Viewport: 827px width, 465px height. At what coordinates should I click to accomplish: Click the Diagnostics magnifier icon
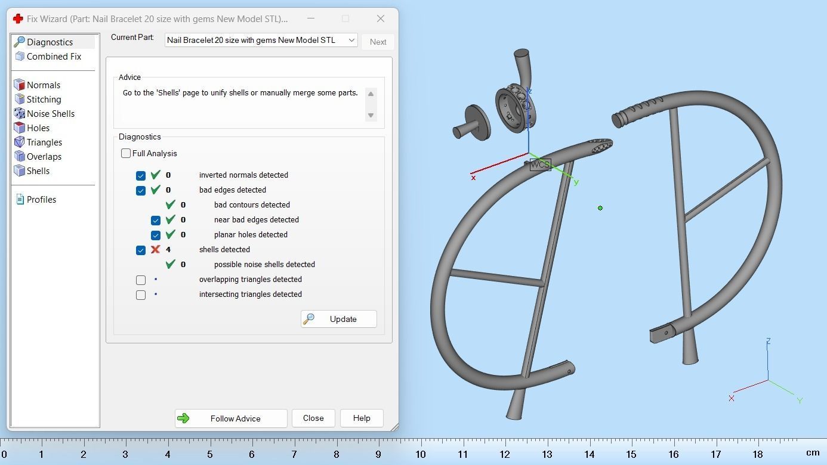click(19, 42)
